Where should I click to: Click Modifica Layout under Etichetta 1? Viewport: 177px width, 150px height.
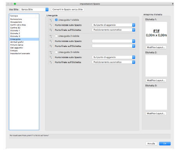(x=156, y=47)
